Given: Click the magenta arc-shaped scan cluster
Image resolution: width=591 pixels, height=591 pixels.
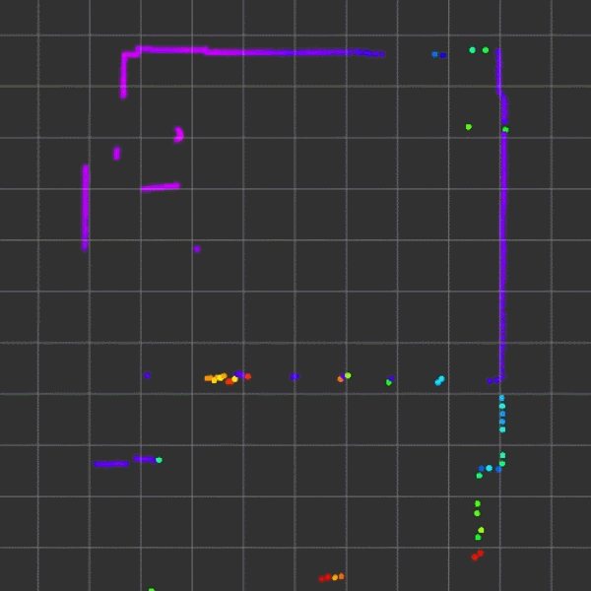Looking at the screenshot, I should click(x=178, y=135).
